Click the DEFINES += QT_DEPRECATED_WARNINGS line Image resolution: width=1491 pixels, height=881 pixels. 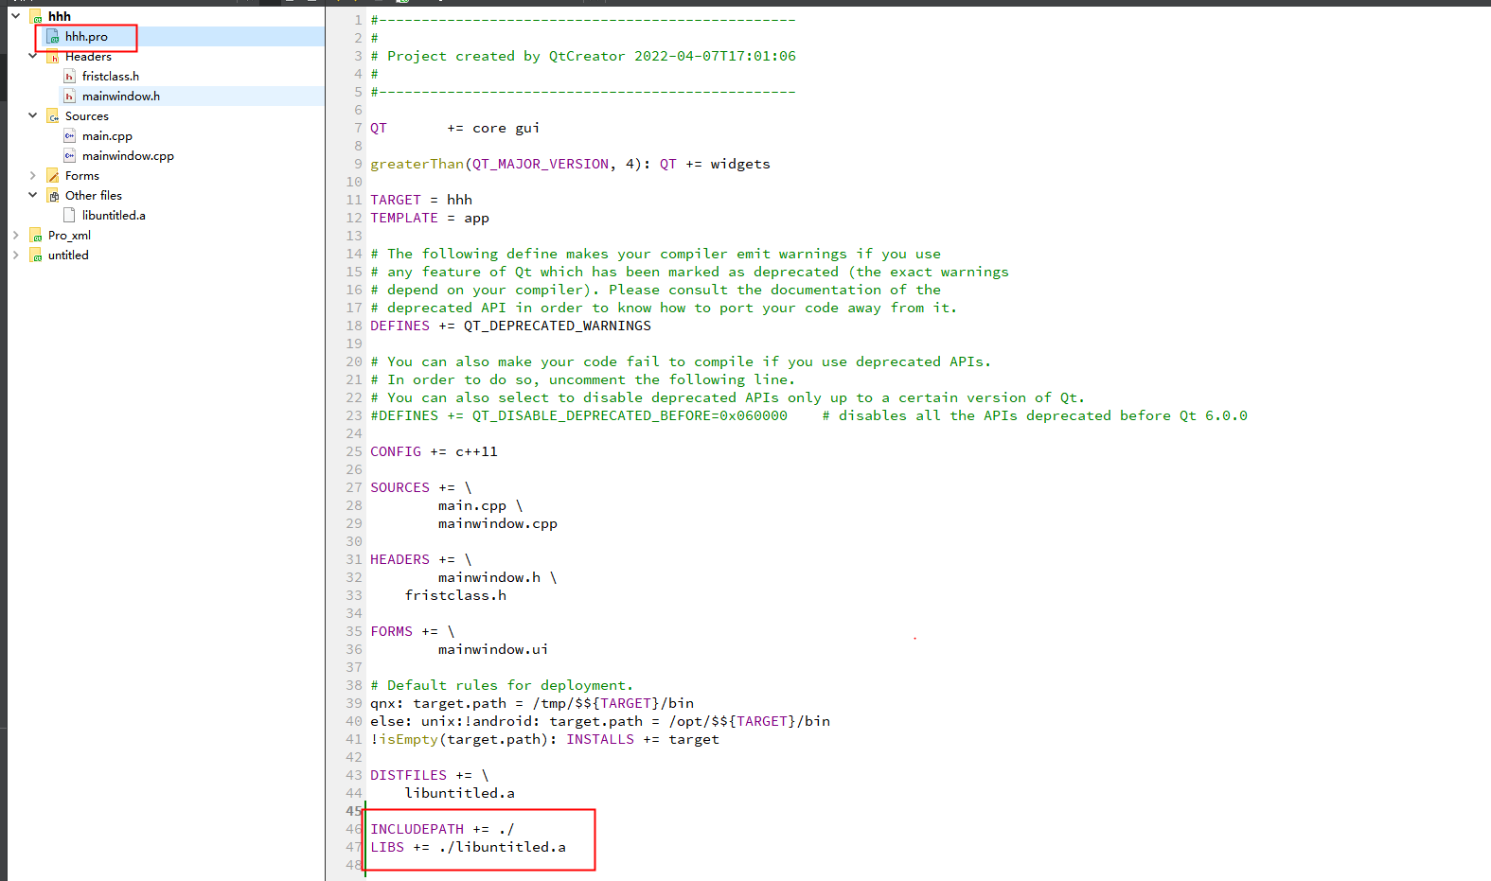(510, 326)
